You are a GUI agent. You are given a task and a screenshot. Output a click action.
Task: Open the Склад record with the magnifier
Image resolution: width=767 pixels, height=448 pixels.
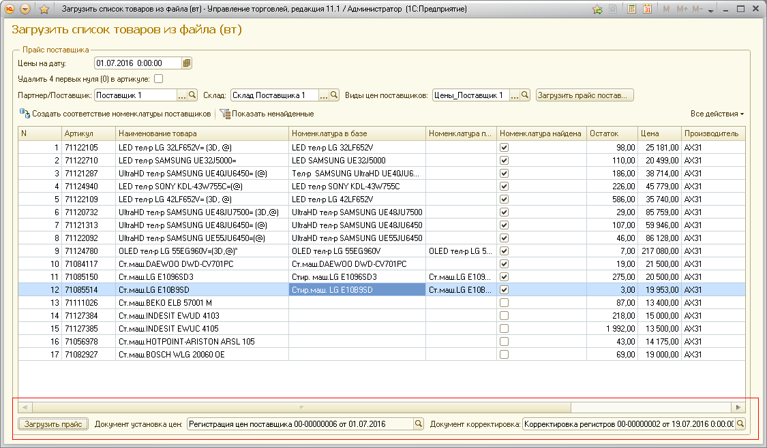tap(334, 95)
